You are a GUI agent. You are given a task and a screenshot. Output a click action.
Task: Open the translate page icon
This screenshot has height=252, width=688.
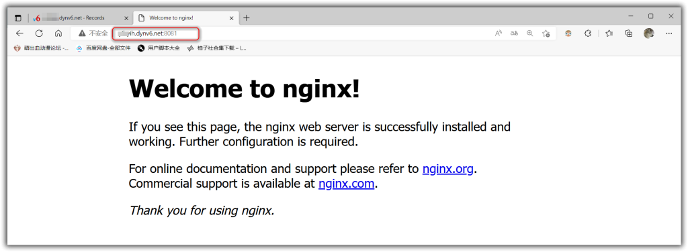click(514, 34)
